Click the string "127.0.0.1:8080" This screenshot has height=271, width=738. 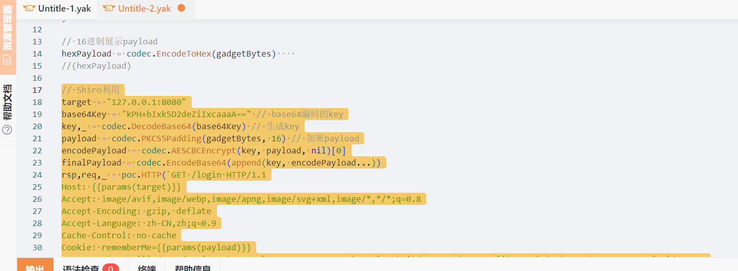[x=146, y=102]
